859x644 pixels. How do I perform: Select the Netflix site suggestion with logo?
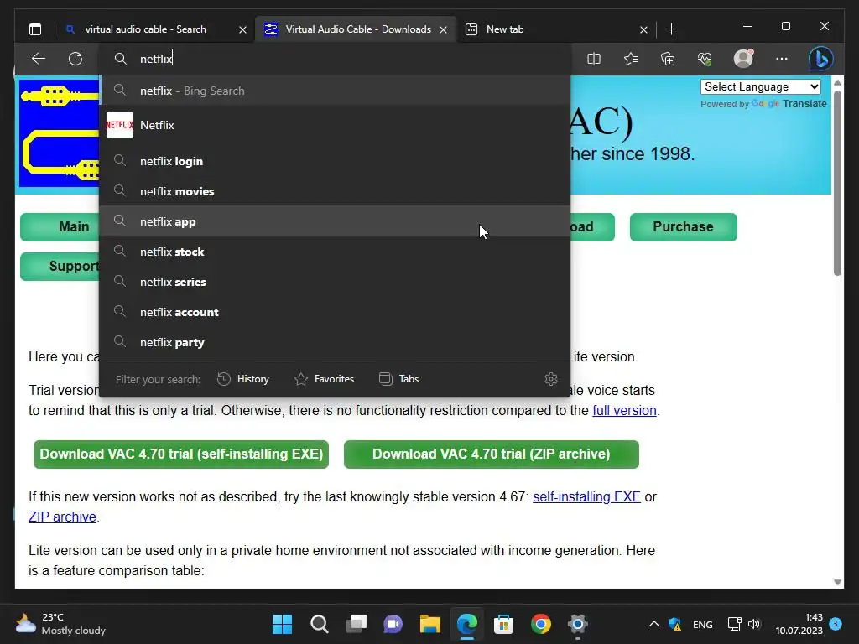335,126
